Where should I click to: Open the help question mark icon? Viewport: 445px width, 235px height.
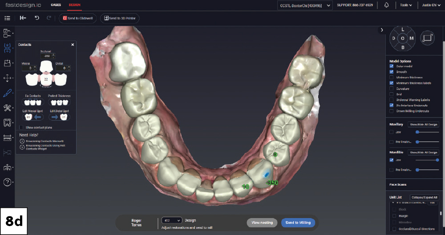[x=8, y=182]
